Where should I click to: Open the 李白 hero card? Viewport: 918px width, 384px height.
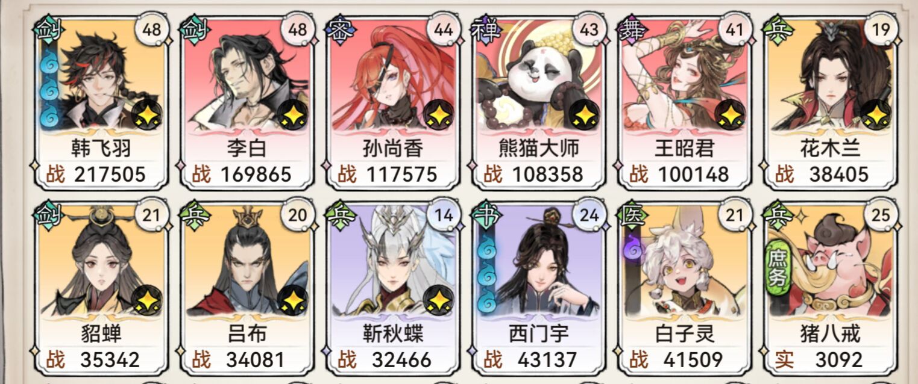247,102
